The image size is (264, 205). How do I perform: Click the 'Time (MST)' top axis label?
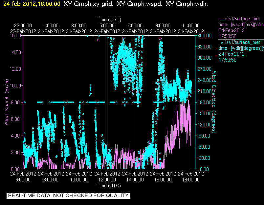pyautogui.click(x=109, y=20)
